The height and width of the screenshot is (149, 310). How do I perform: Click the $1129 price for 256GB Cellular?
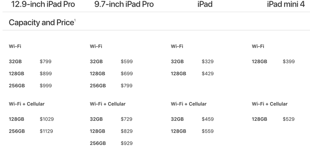tap(46, 131)
